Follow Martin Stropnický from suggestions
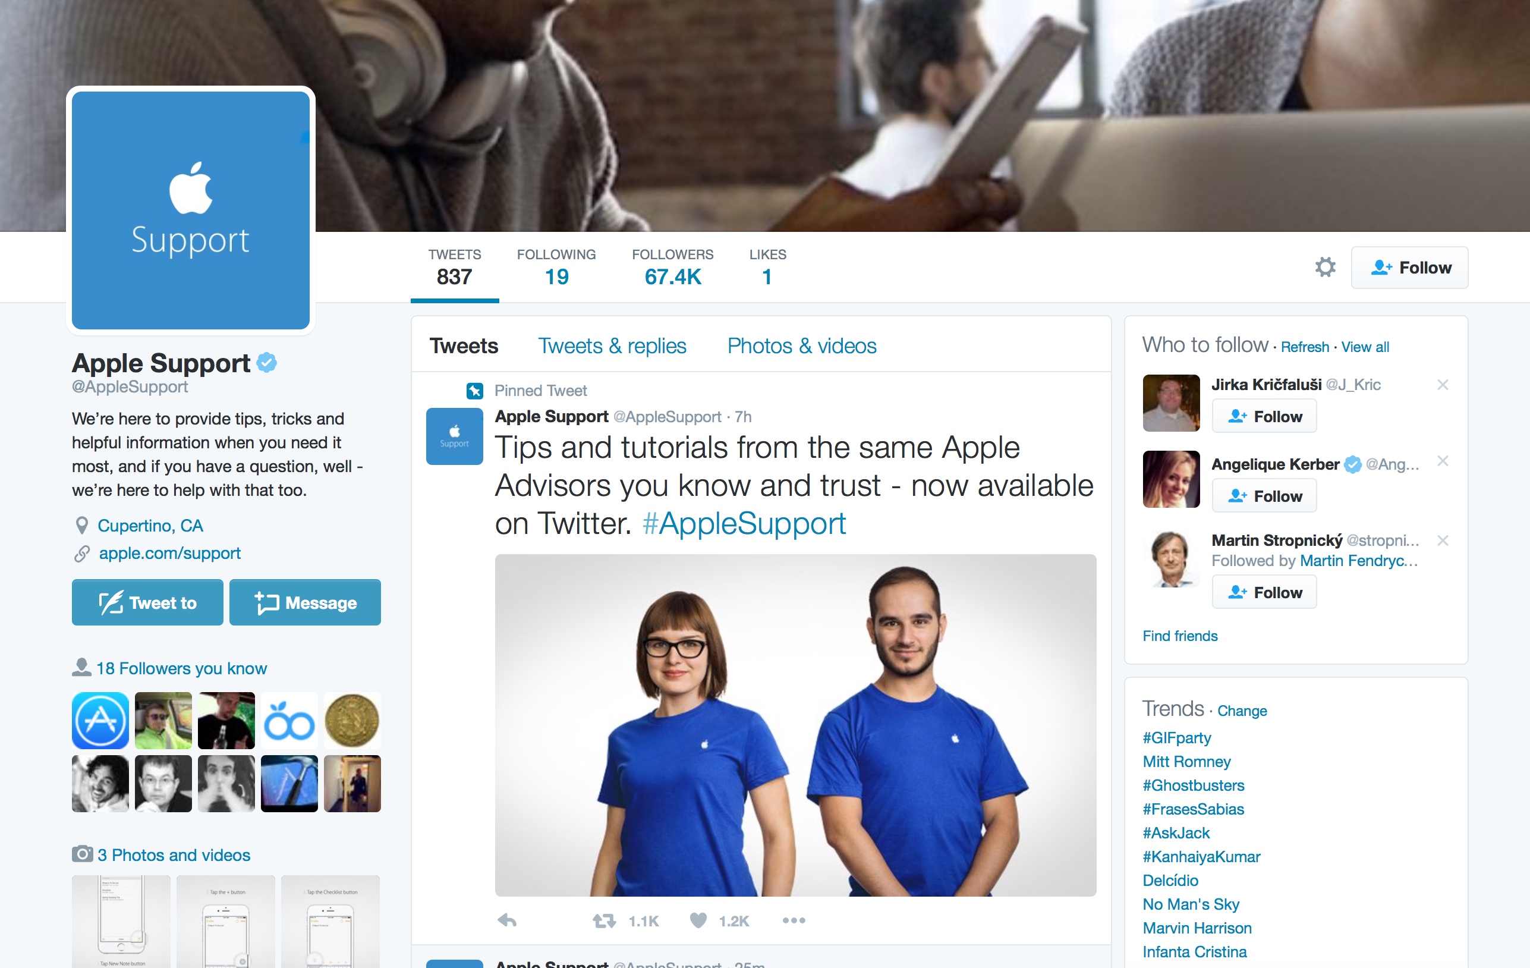Viewport: 1530px width, 968px height. click(1264, 592)
